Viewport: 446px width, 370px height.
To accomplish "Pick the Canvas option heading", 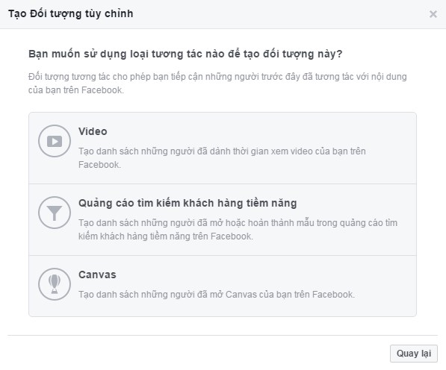I will (x=97, y=275).
